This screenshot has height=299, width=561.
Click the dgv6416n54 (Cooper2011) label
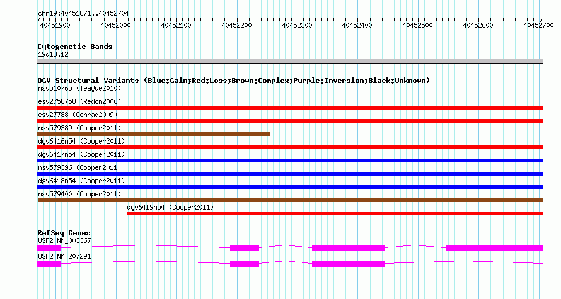[81, 141]
